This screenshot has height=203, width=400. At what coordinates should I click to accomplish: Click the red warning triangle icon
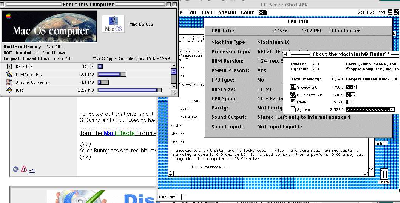[x=24, y=169]
